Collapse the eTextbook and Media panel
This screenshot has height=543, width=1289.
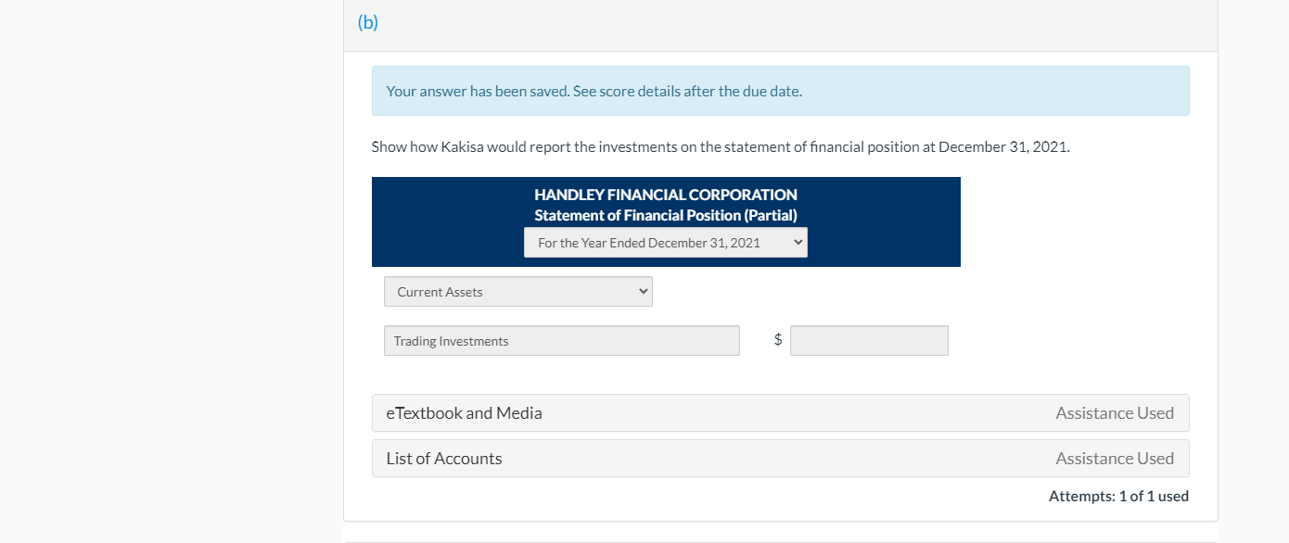pos(464,412)
